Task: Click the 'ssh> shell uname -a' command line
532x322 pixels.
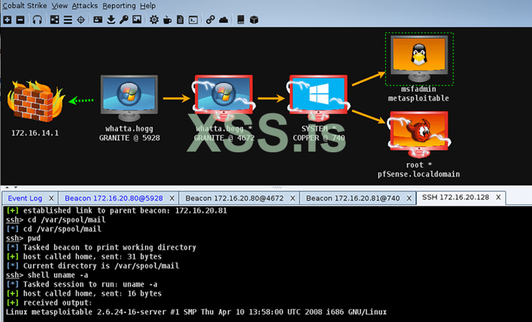Action: (47, 275)
